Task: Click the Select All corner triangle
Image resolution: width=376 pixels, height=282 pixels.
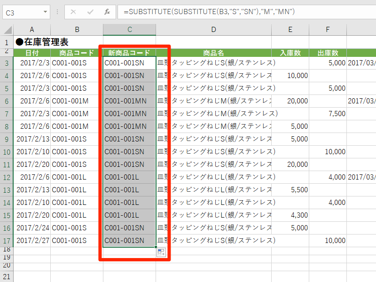Action: pyautogui.click(x=7, y=30)
